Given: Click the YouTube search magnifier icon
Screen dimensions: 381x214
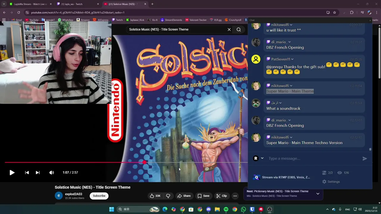Looking at the screenshot, I should pos(239,29).
